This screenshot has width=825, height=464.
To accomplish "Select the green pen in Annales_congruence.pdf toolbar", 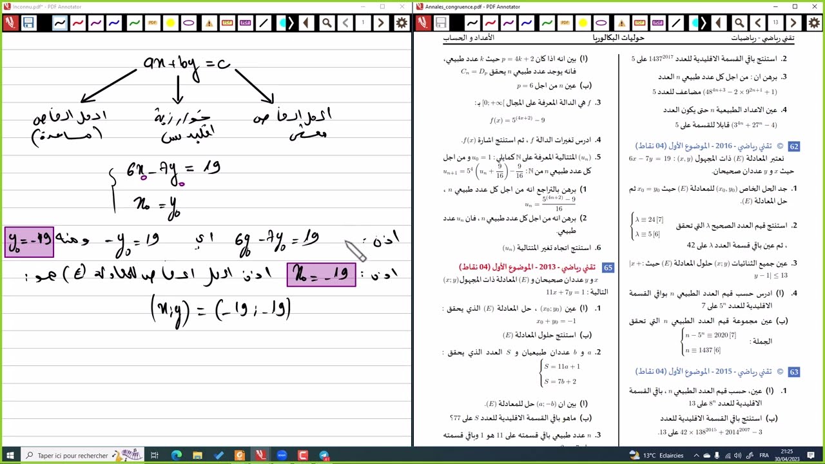I will (x=547, y=23).
